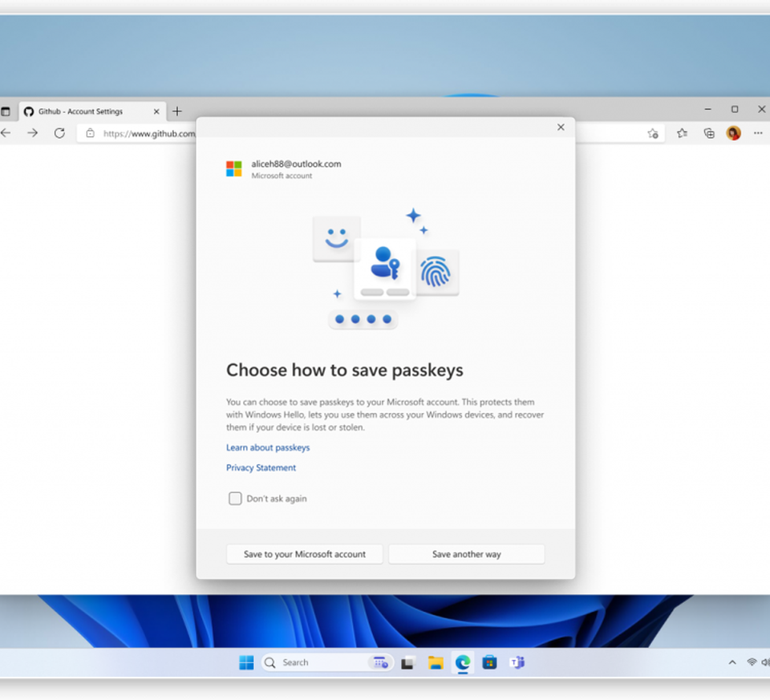Click Save to your Microsoft account
Viewport: 770px width, 700px height.
click(x=305, y=554)
